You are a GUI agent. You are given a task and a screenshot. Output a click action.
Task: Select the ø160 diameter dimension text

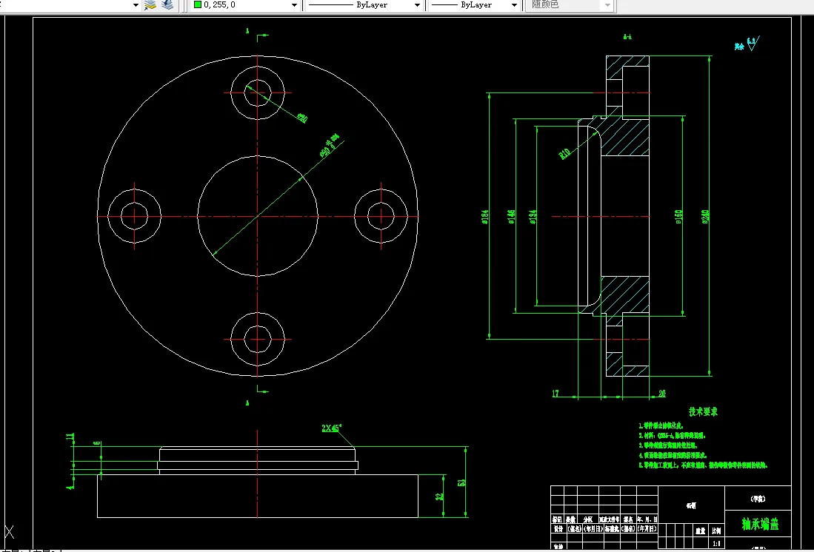678,217
